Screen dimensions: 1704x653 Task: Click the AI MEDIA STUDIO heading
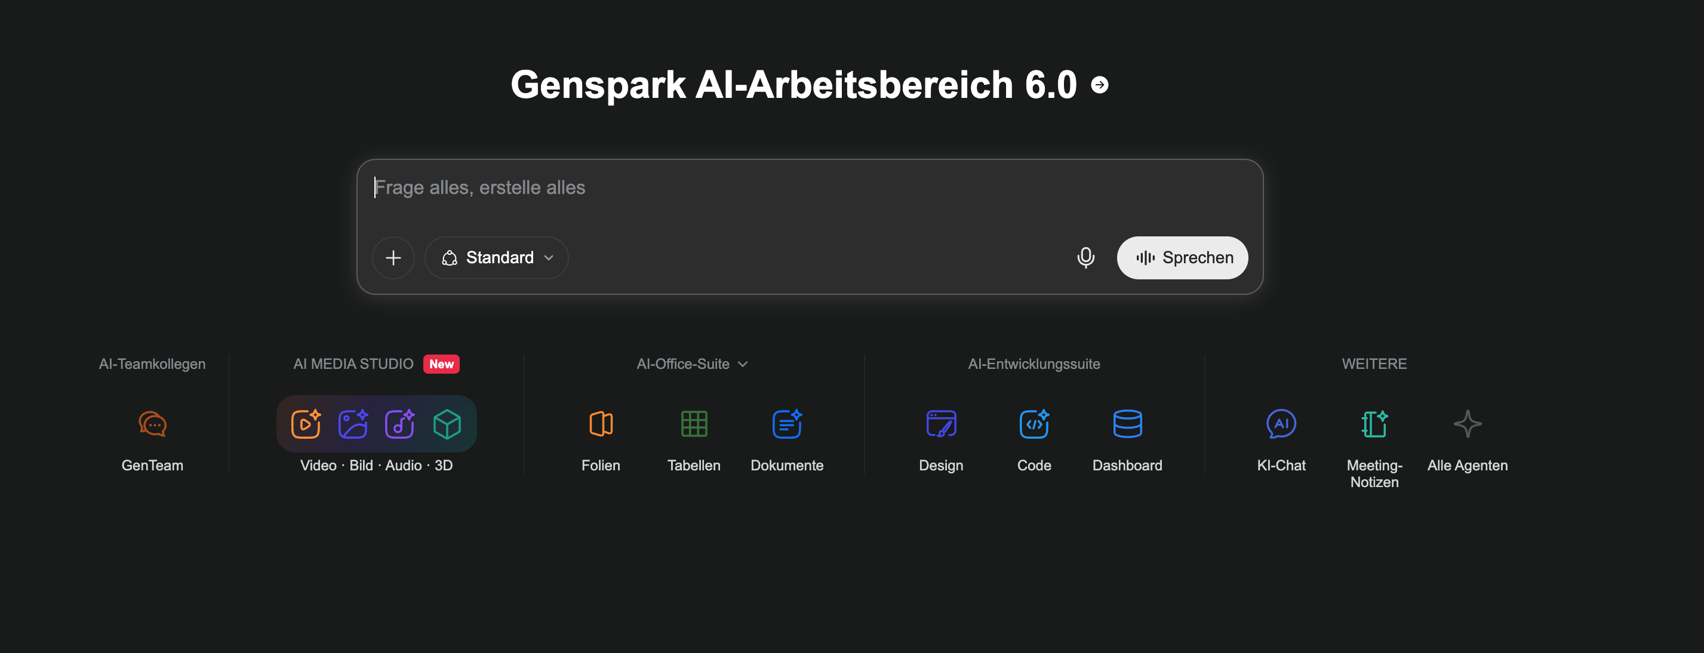pyautogui.click(x=353, y=364)
